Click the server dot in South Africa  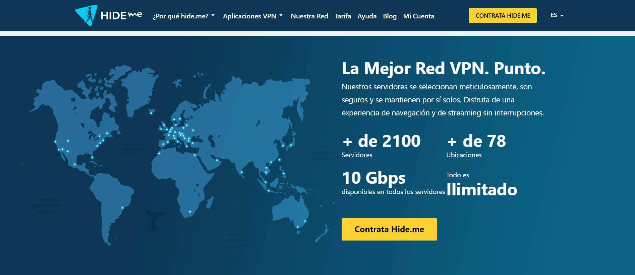pos(190,211)
